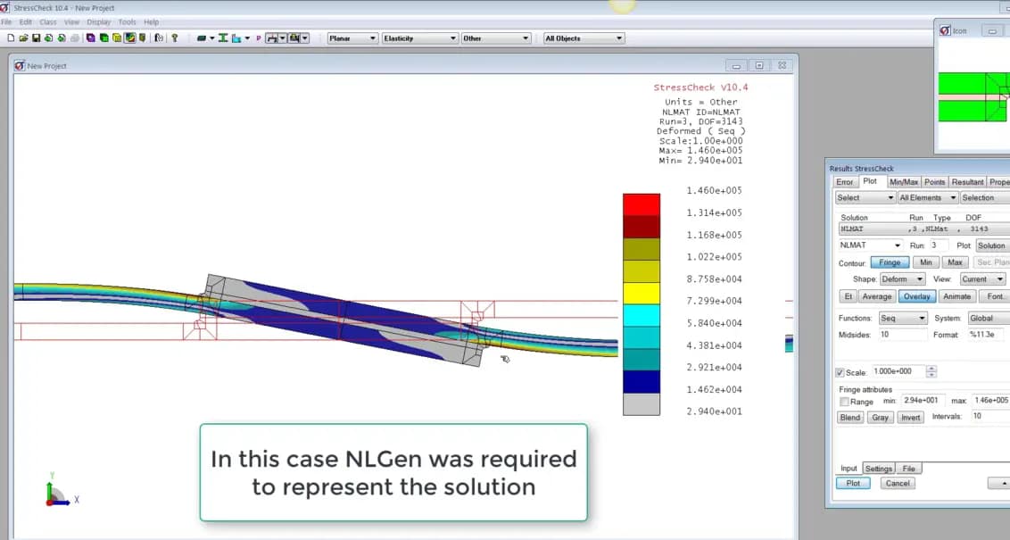The width and height of the screenshot is (1010, 540).
Task: Click the Print icon in the toolbar
Action: click(74, 37)
